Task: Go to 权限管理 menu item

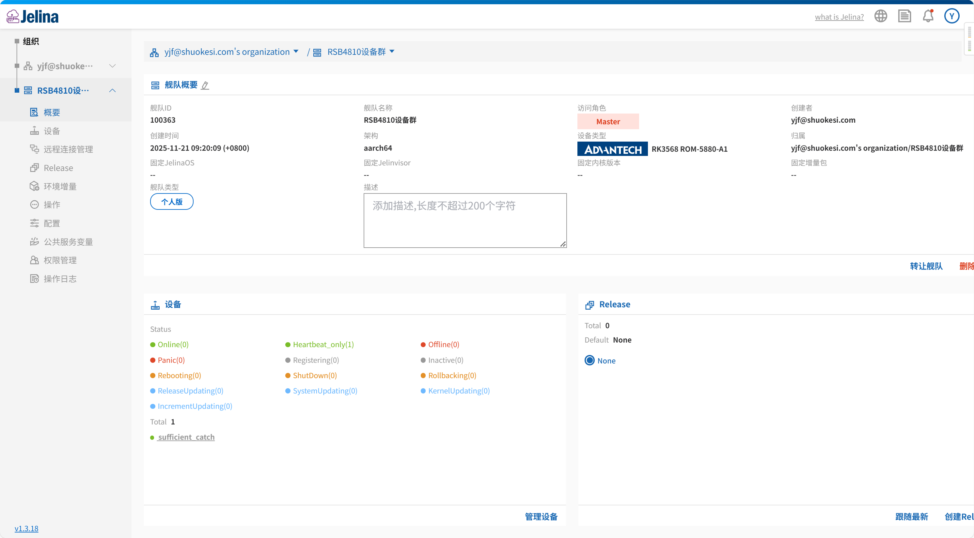Action: 60,260
